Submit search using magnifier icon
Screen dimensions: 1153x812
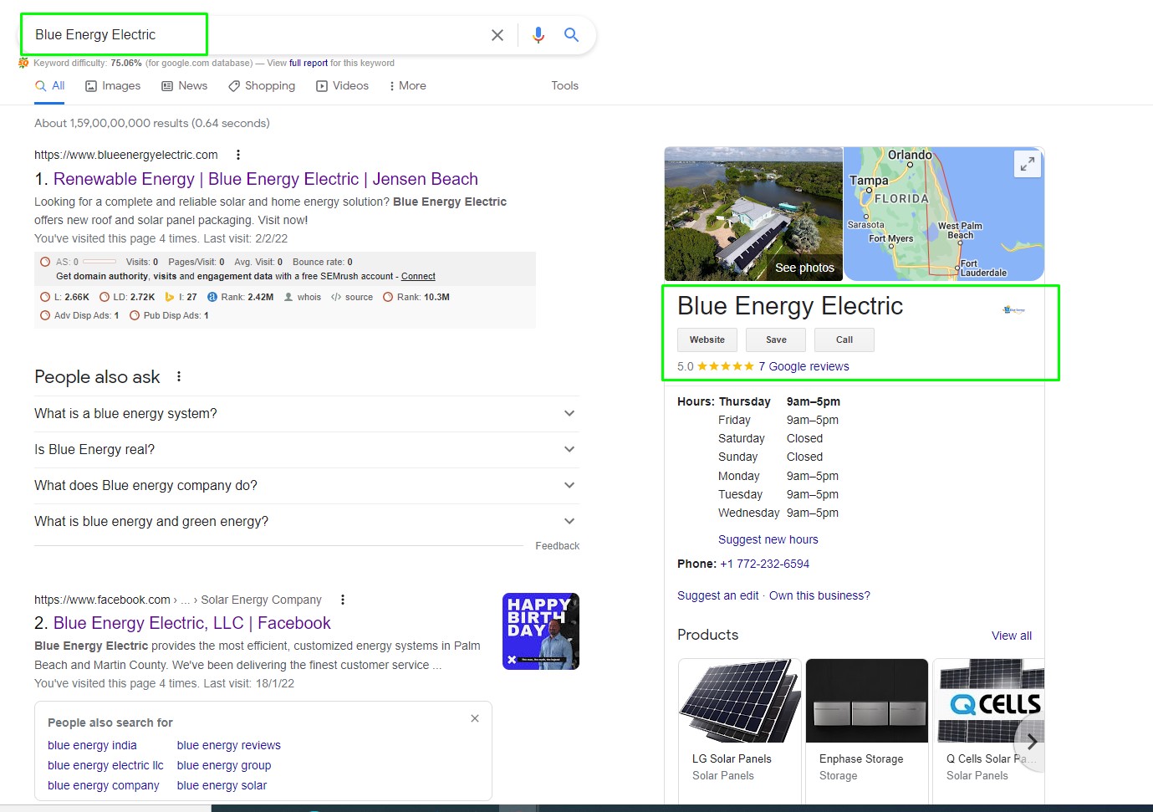point(571,35)
